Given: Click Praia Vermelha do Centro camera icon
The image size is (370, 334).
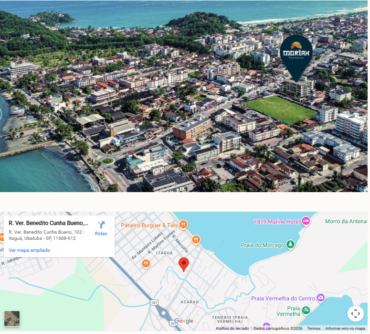Looking at the screenshot, I should pos(320,298).
